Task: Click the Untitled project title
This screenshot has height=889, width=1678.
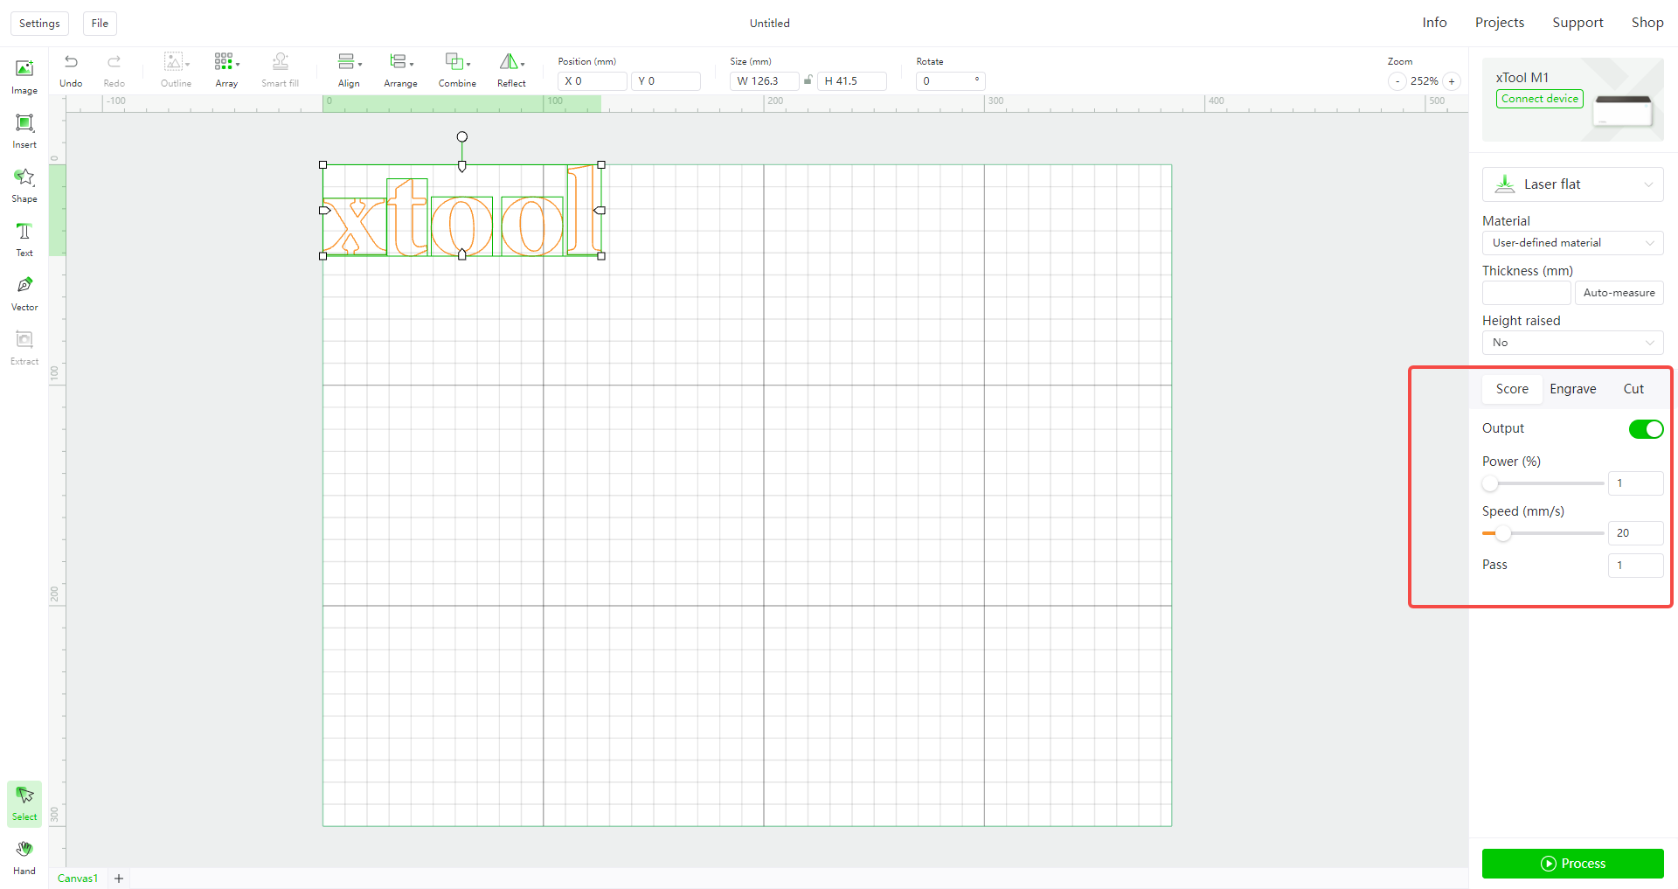Action: 770,24
